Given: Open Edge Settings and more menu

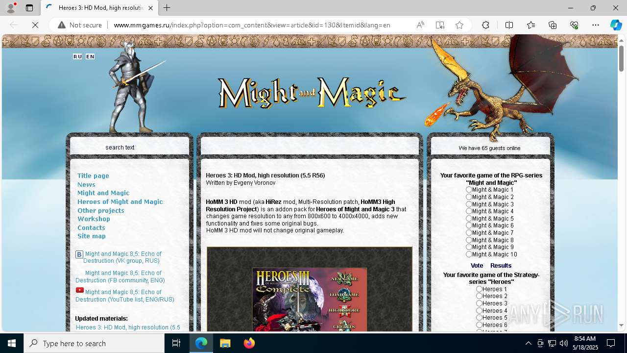Looking at the screenshot, I should coord(596,25).
